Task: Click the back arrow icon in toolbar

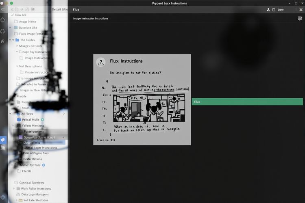Action: coord(12,9)
